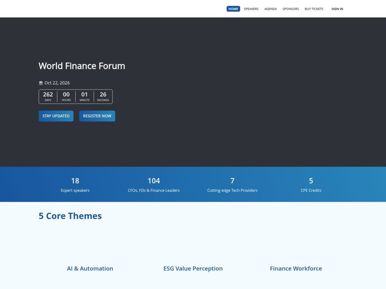Select the ESG Value Perception theme

tap(193, 268)
